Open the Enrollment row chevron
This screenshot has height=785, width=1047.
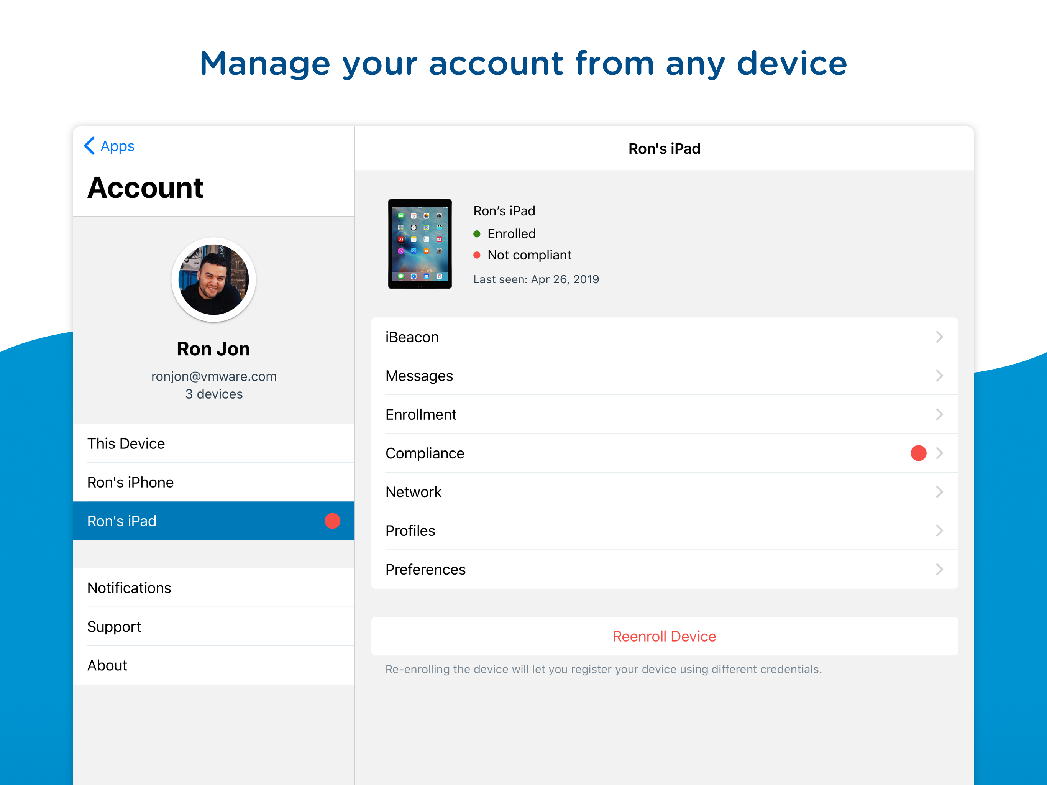coord(939,415)
